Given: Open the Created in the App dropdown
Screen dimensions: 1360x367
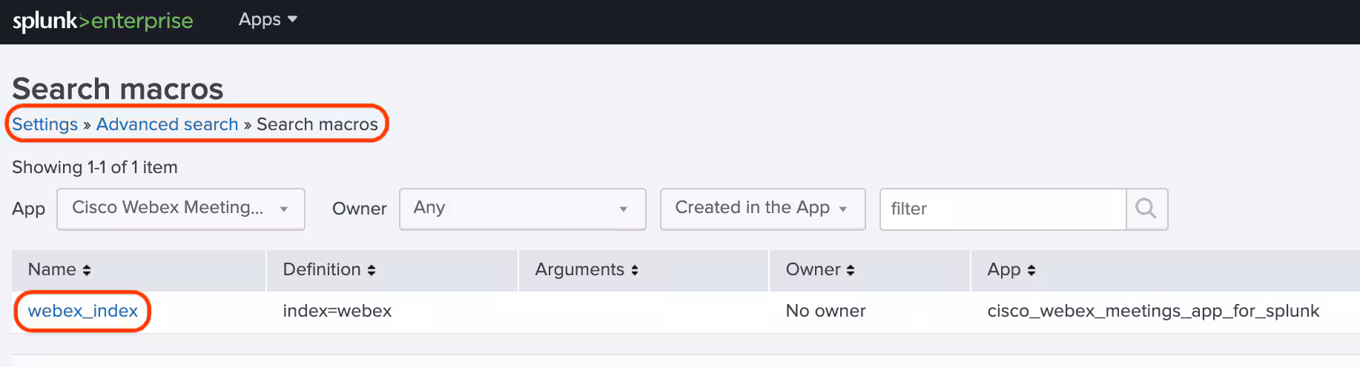Looking at the screenshot, I should click(762, 209).
